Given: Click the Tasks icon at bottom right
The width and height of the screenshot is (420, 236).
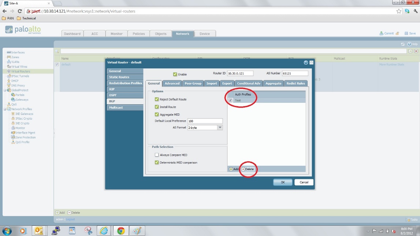Looking at the screenshot, I should 408,220.
